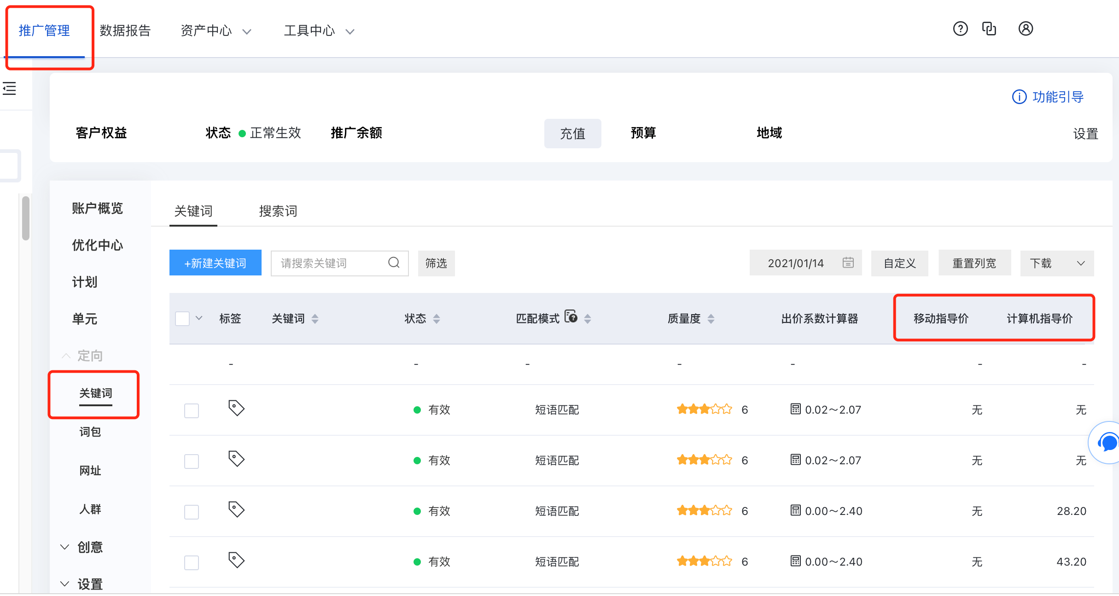This screenshot has height=596, width=1119.
Task: Check the second keyword row checkbox
Action: (x=192, y=462)
